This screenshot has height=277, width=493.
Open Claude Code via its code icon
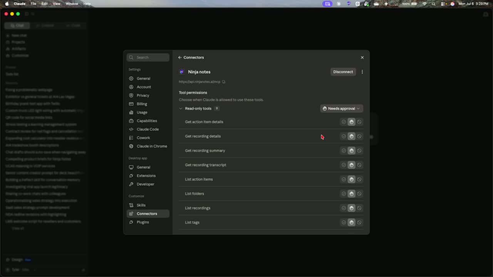click(131, 129)
